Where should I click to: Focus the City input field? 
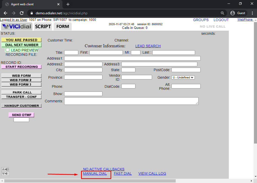point(83,70)
